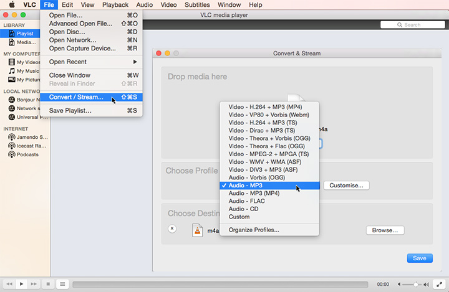The height and width of the screenshot is (292, 449).
Task: Choose Organize Profiles… option
Action: [269, 230]
